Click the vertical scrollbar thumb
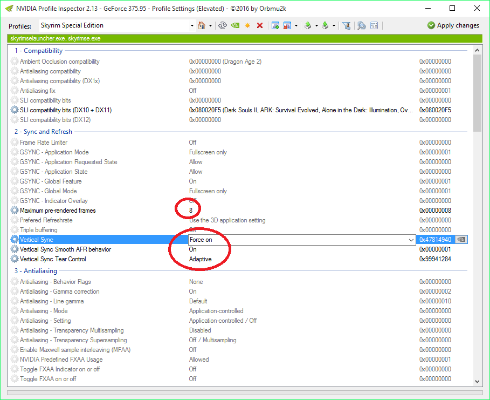The width and height of the screenshot is (490, 400). (x=477, y=93)
